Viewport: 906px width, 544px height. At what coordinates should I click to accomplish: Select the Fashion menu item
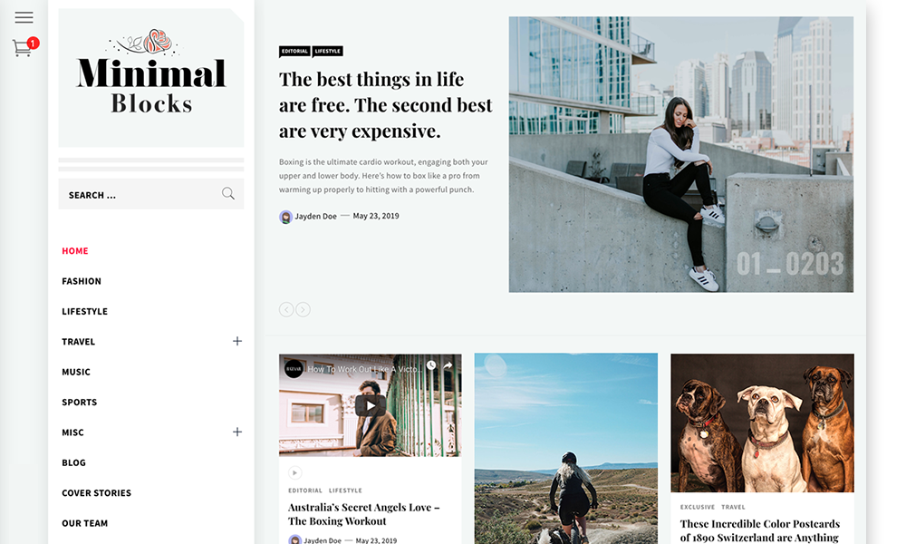pos(82,281)
